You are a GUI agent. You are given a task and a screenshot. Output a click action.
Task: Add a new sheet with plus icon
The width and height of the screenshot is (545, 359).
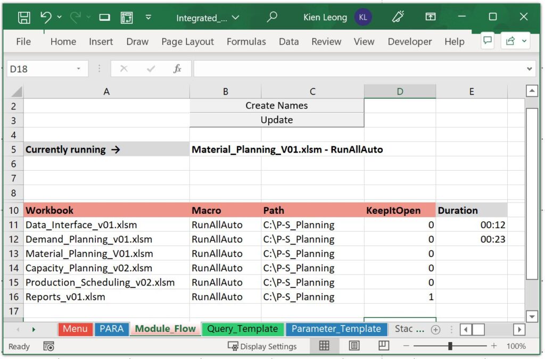click(x=435, y=330)
